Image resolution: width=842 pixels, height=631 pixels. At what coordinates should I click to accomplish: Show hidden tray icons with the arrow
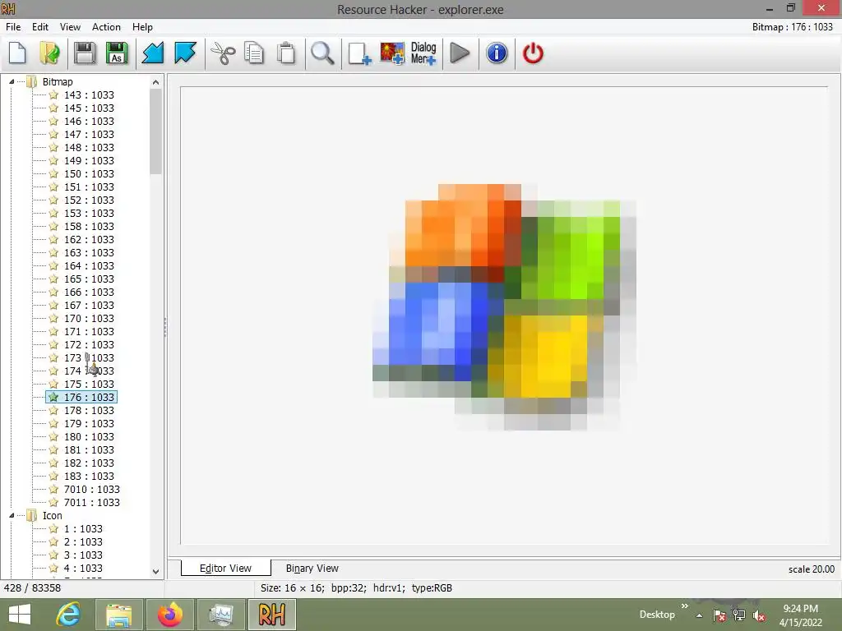coord(699,615)
